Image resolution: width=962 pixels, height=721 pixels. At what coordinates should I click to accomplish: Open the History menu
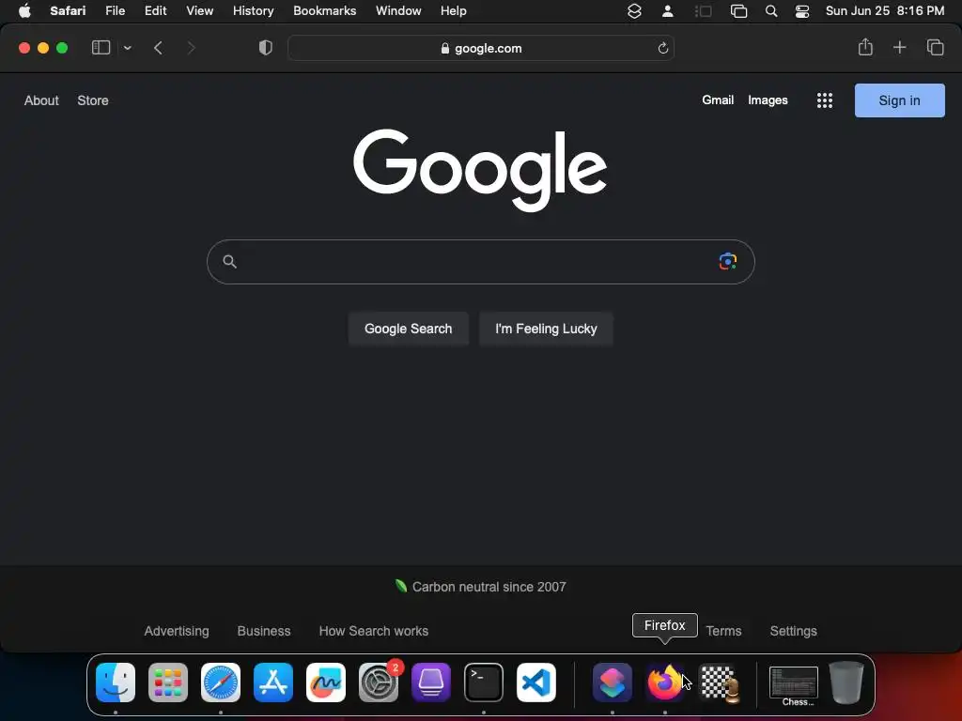[253, 11]
